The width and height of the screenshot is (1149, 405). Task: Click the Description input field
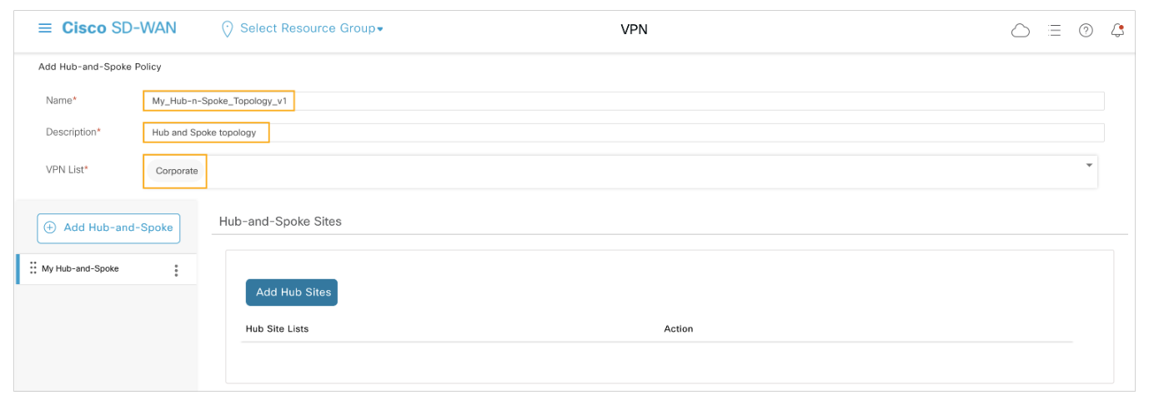pyautogui.click(x=624, y=132)
